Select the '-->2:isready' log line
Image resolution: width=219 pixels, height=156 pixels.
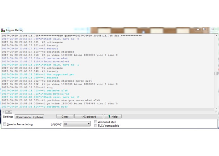pos(30,45)
